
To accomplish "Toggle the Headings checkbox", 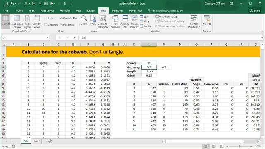I will point(61,25).
